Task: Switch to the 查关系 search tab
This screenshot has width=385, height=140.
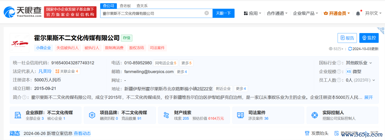Action: point(142,6)
